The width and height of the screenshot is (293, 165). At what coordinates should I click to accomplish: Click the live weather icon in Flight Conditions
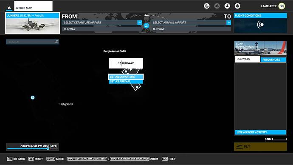[x=260, y=25]
